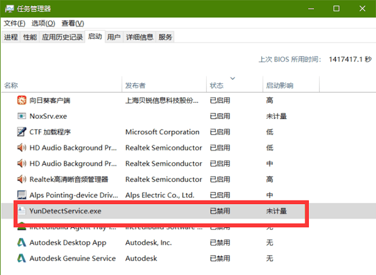Image resolution: width=376 pixels, height=275 pixels.
Task: Switch to the 应用历史记录 tab
Action: click(62, 37)
